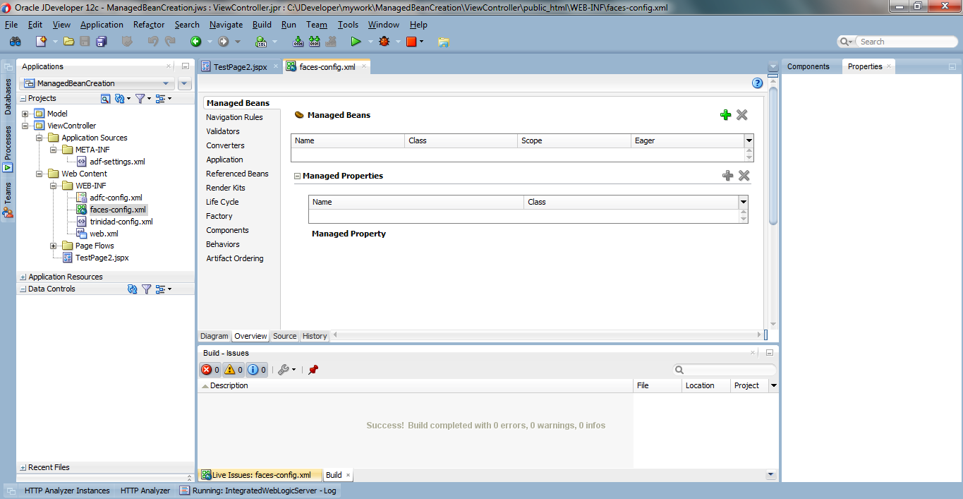This screenshot has height=499, width=963.
Task: Switch to the Source view tab
Action: (284, 336)
